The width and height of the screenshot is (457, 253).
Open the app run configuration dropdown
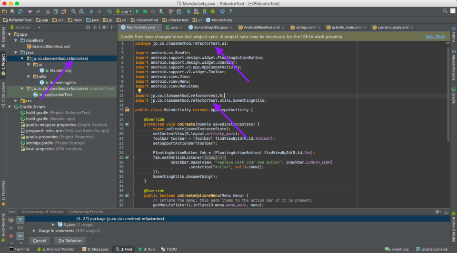click(124, 11)
